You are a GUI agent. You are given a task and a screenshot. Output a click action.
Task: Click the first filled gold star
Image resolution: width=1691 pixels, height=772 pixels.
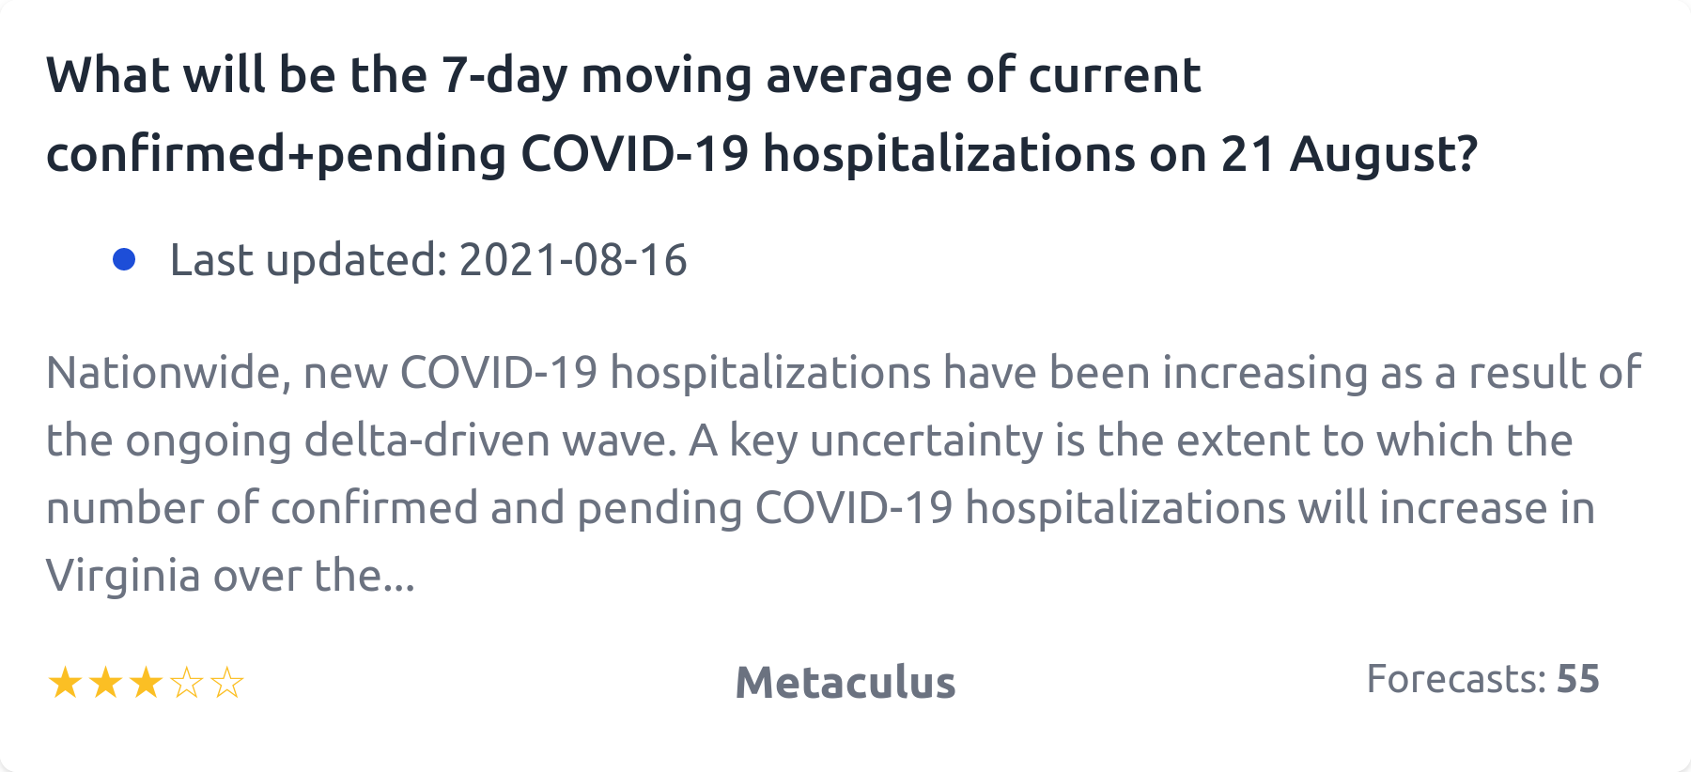point(65,683)
